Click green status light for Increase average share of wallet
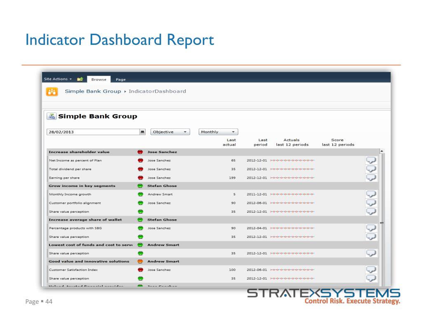Screen dimensions: 422x316 point(140,220)
